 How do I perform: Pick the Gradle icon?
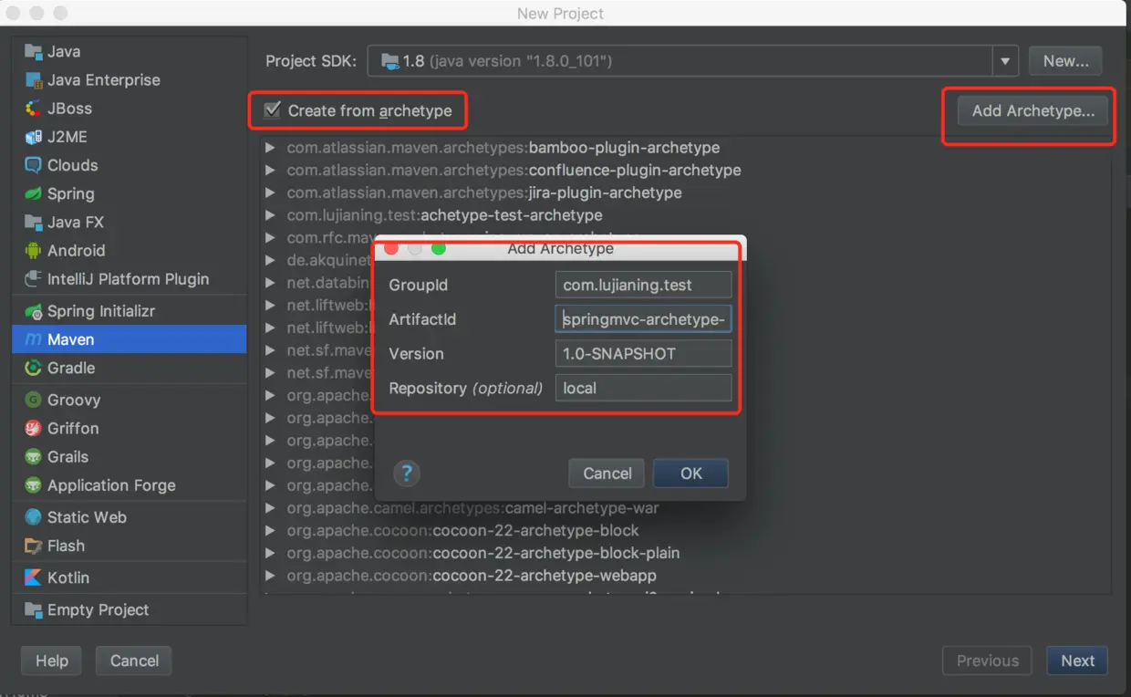click(x=34, y=368)
